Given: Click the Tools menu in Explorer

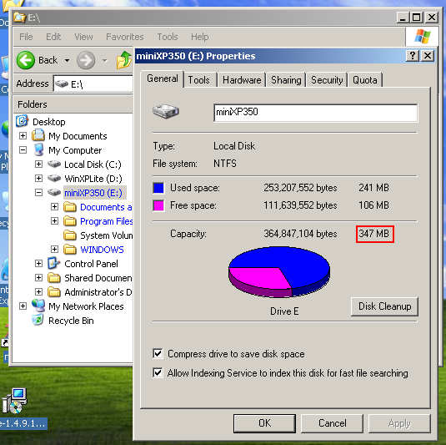Looking at the screenshot, I should click(168, 37).
